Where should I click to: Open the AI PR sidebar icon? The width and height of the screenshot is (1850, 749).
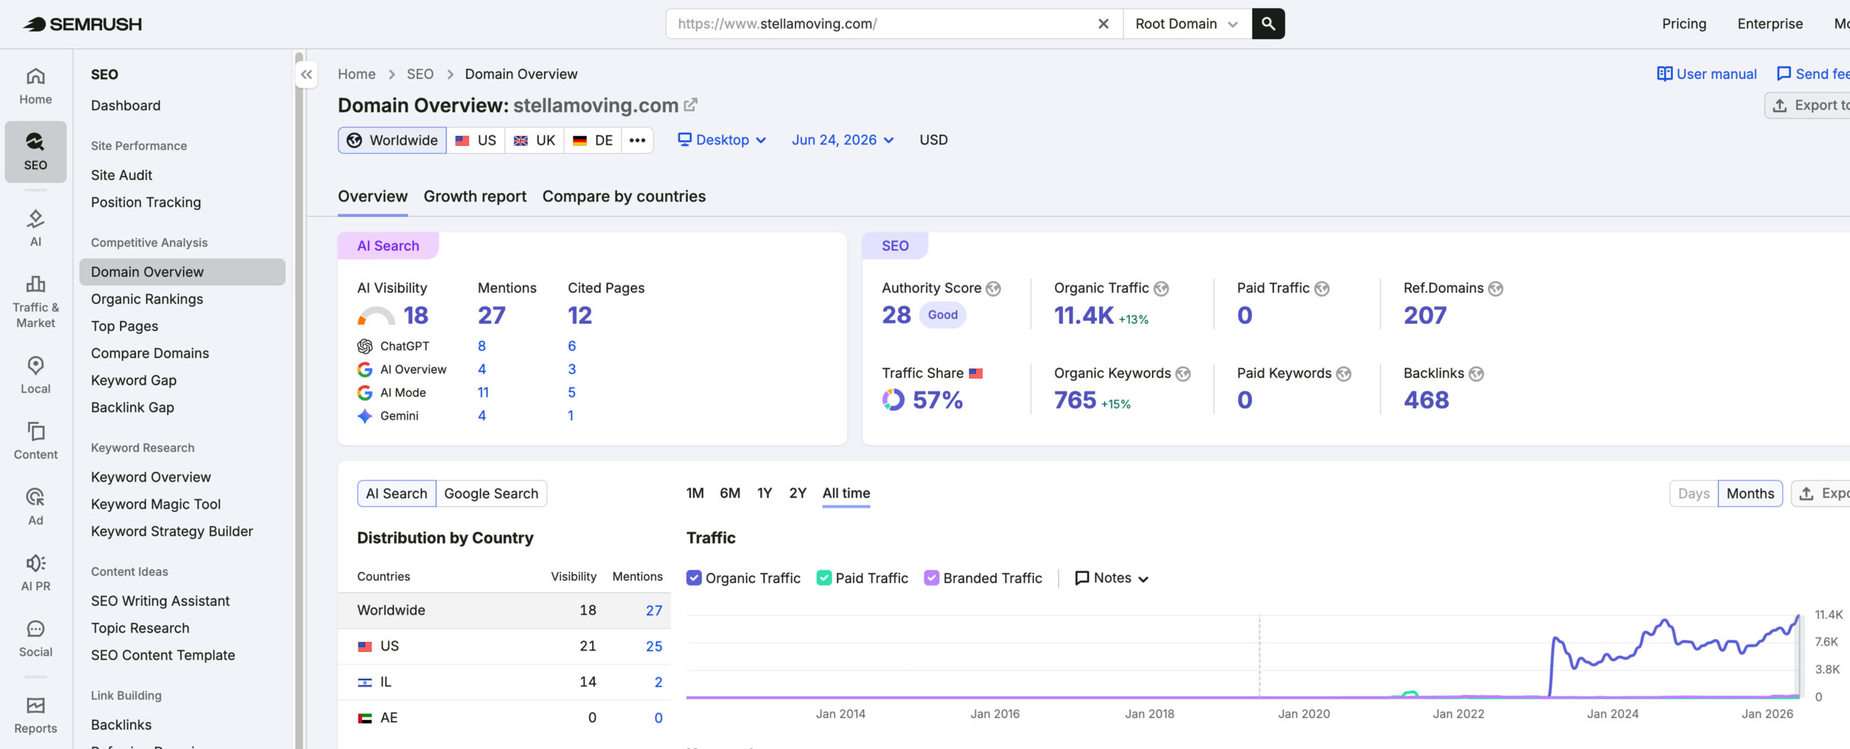(35, 572)
